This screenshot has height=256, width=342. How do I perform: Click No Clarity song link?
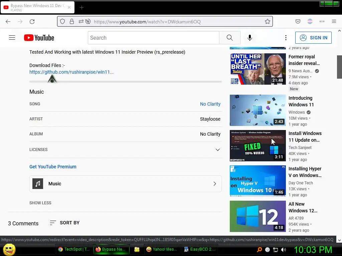click(210, 104)
